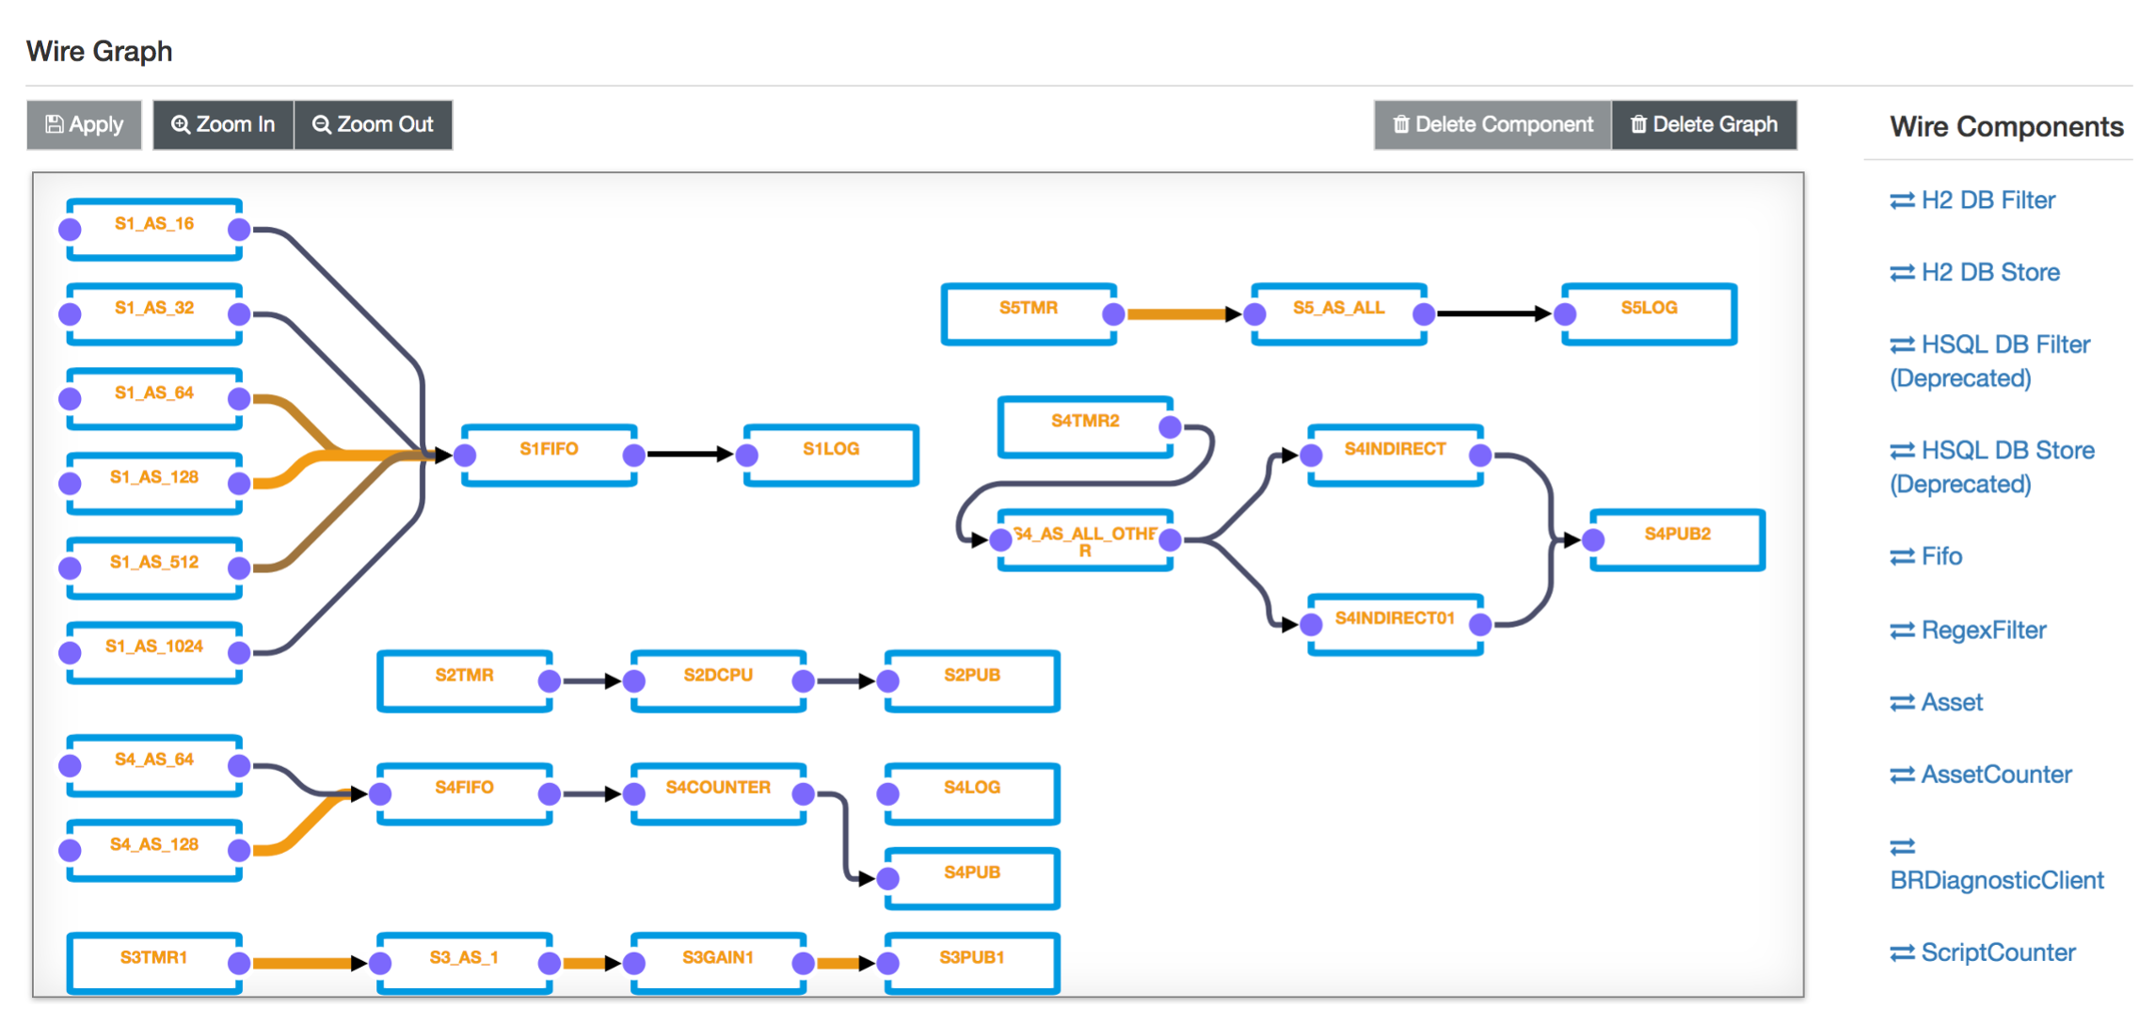The width and height of the screenshot is (2139, 1009).
Task: Select the S1_AS_64 node
Action: coord(154,398)
